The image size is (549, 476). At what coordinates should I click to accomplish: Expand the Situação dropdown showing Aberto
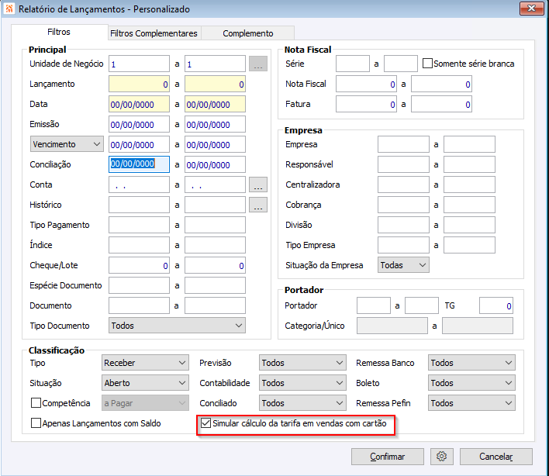pyautogui.click(x=145, y=383)
